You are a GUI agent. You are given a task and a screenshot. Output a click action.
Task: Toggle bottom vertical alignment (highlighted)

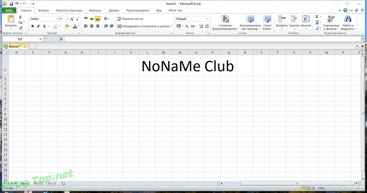pyautogui.click(x=98, y=19)
